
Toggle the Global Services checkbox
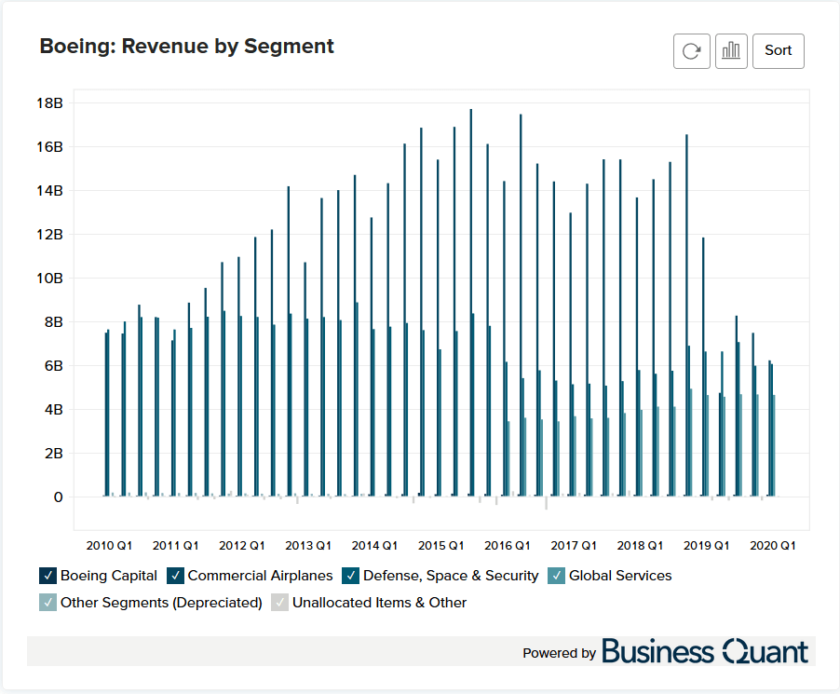tap(556, 576)
